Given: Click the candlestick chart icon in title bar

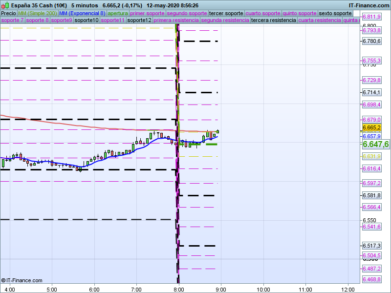Looking at the screenshot, I should 5,5.
